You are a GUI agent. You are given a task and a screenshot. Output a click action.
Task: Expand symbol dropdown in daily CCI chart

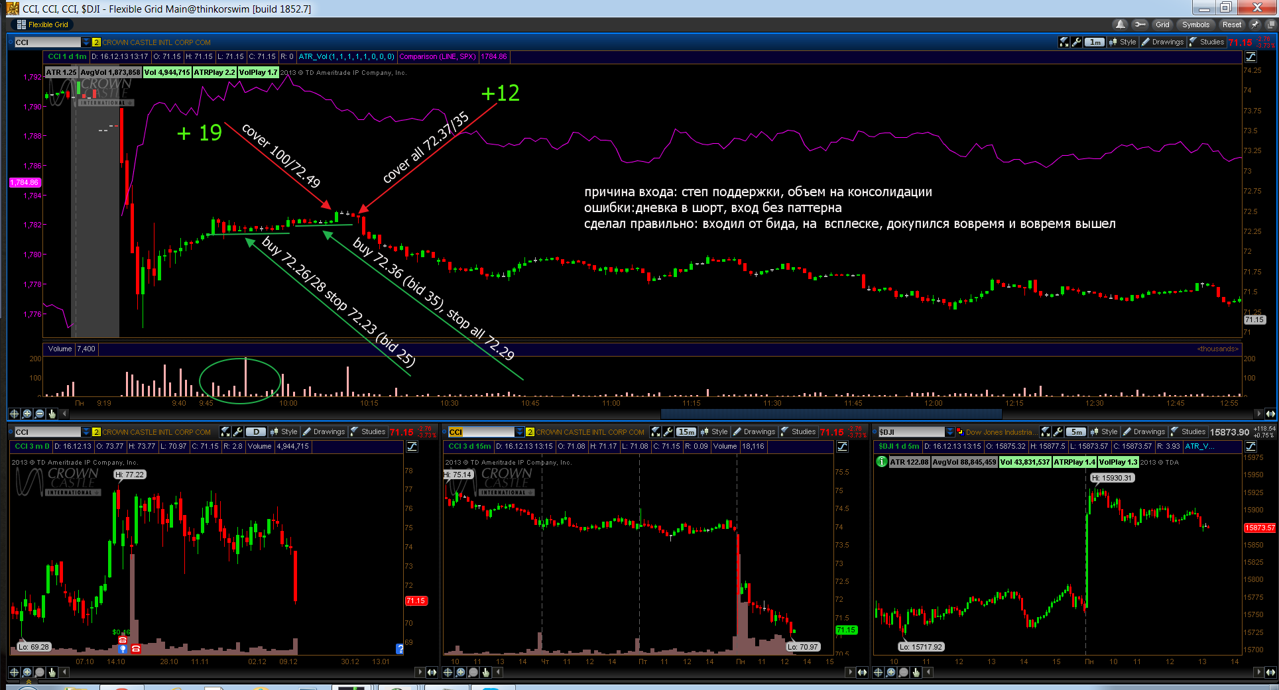tap(86, 431)
